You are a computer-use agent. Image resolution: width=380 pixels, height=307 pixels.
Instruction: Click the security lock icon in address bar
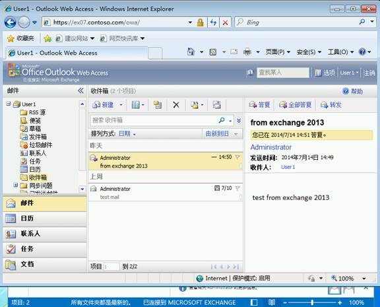(x=200, y=22)
